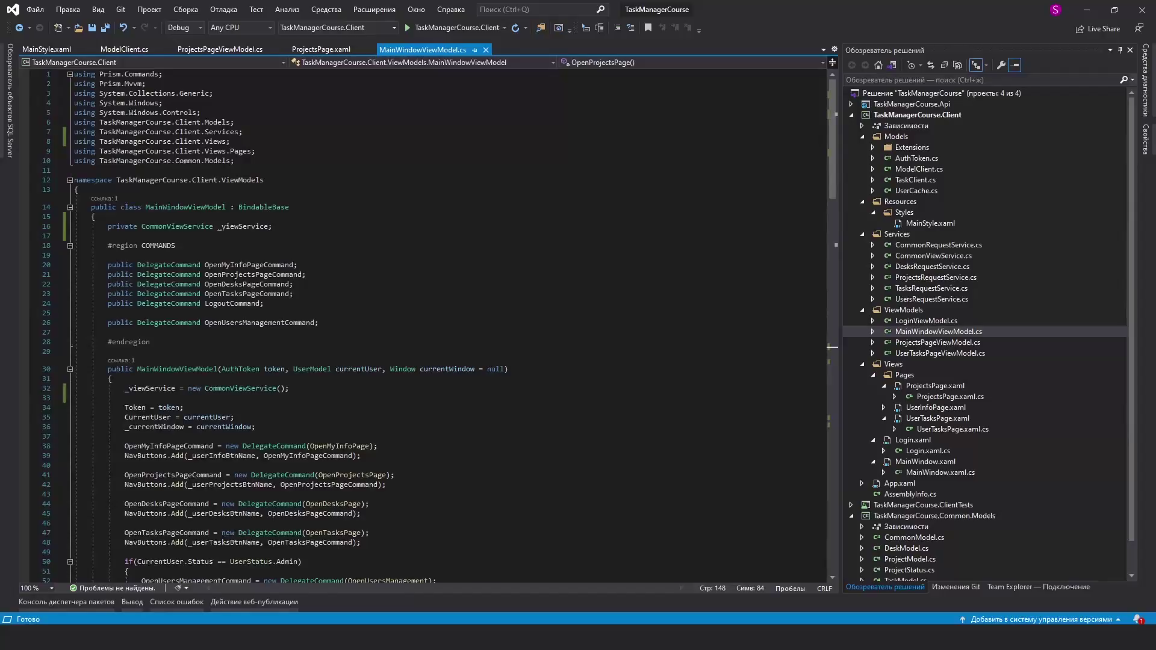This screenshot has width=1156, height=650.
Task: Open the Team Explorer — Подключение tab
Action: click(x=1038, y=587)
